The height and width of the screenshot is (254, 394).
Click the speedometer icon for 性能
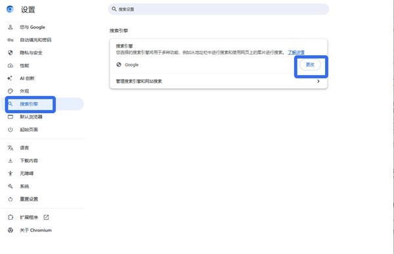11,65
